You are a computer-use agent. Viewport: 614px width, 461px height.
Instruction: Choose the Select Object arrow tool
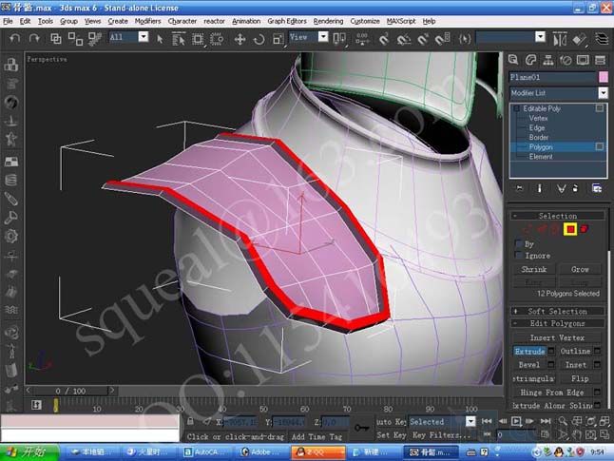pos(160,39)
